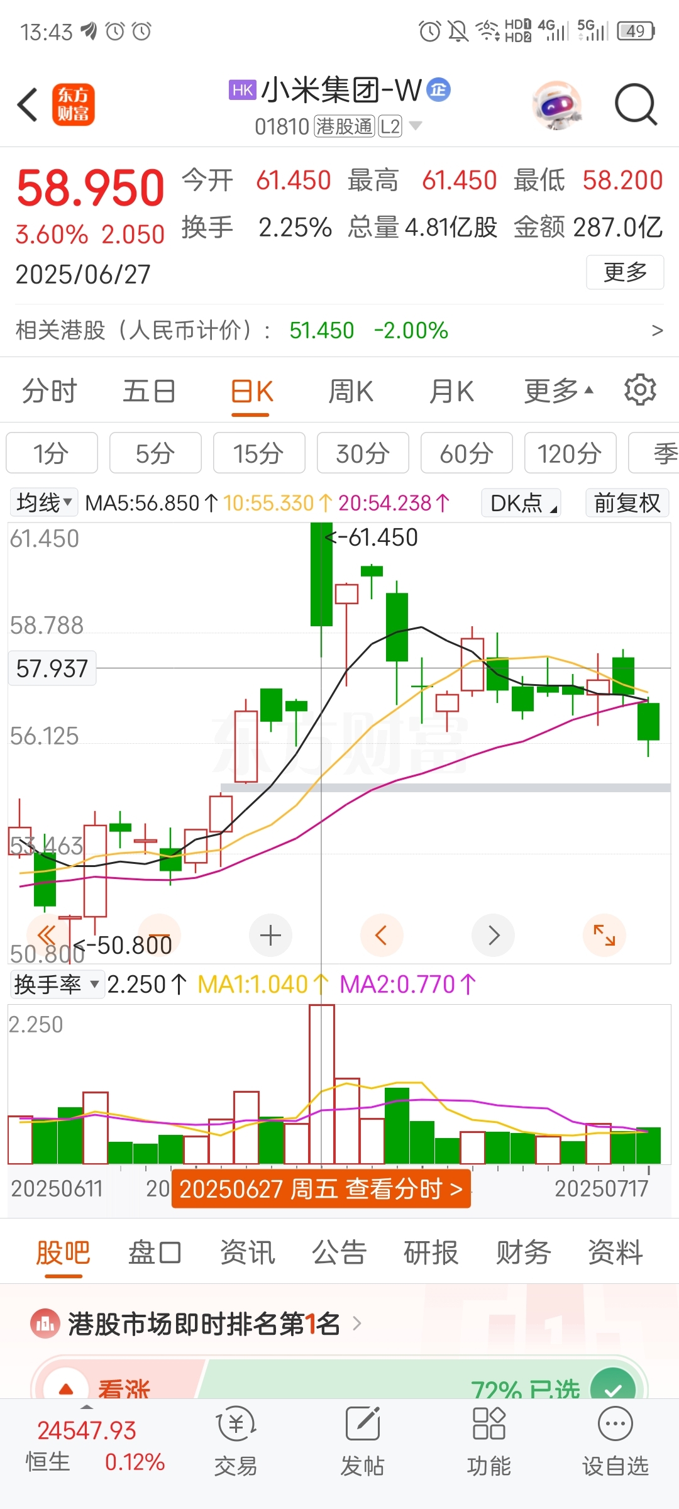Switch to 月K tab
The height and width of the screenshot is (1509, 679).
pyautogui.click(x=451, y=391)
